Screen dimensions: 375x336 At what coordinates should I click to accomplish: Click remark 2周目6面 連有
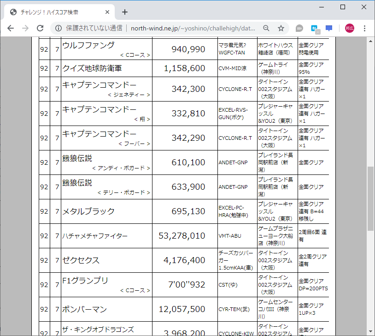click(x=313, y=236)
